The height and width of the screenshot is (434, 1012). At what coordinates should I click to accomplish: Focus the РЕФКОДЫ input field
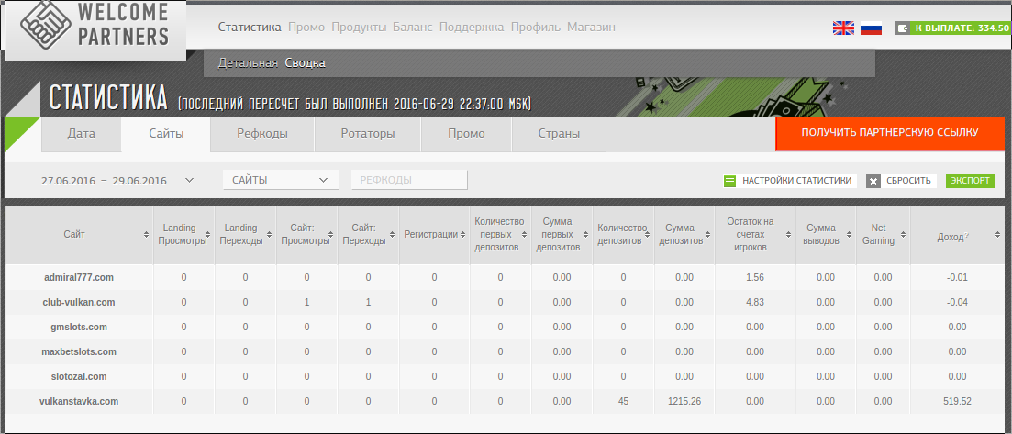409,180
